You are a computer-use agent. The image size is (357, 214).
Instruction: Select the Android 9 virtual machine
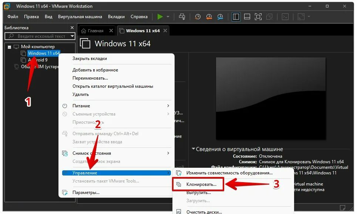tap(38, 60)
